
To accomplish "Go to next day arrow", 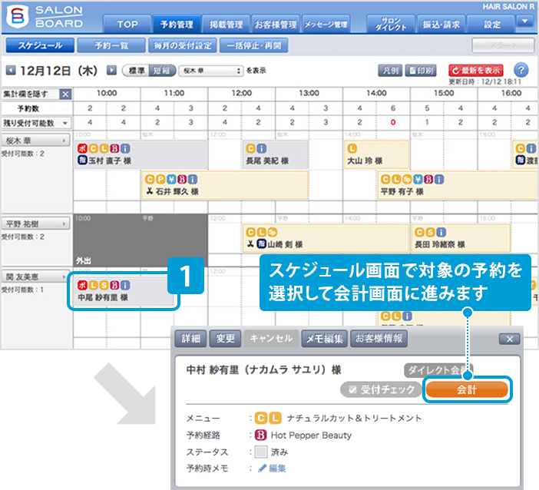I will click(x=111, y=71).
